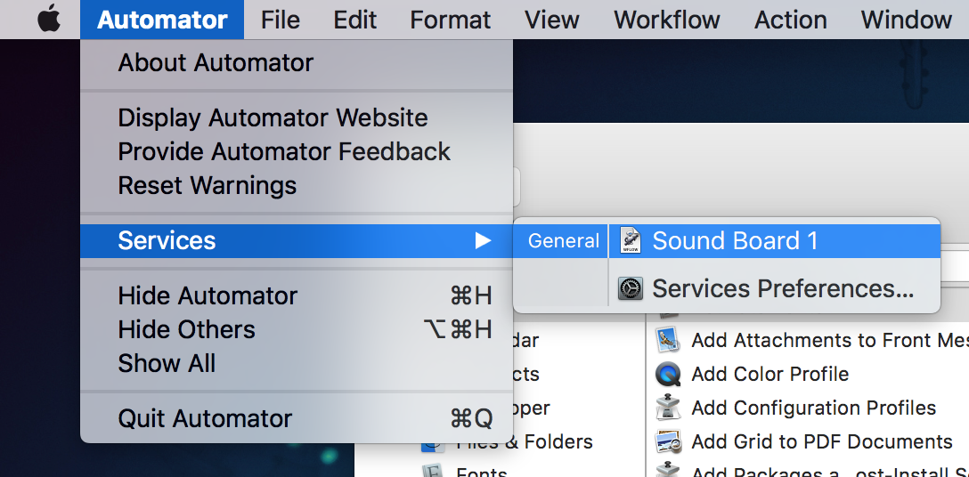Choose Hide Automator

tap(297, 296)
